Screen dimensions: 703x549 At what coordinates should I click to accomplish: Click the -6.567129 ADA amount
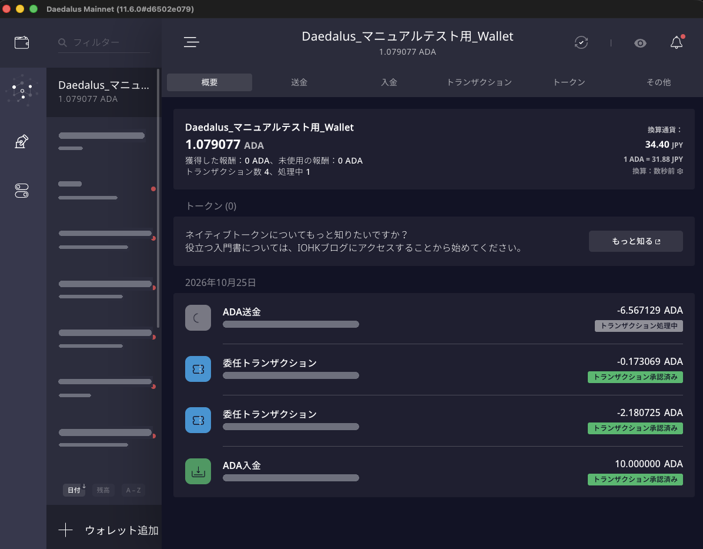(650, 310)
